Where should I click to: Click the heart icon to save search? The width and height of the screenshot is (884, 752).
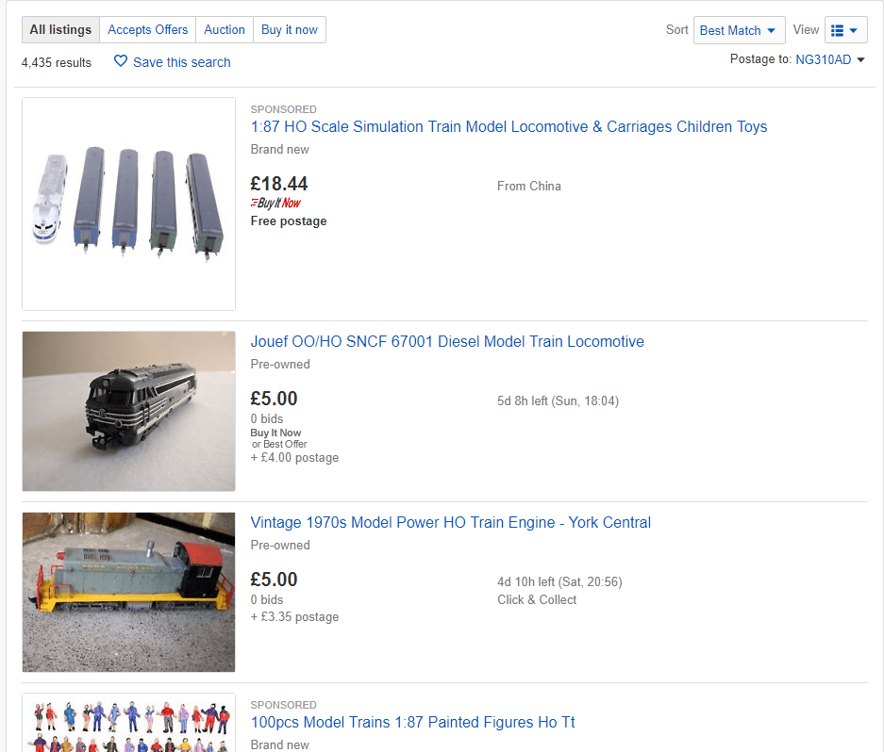click(x=121, y=61)
